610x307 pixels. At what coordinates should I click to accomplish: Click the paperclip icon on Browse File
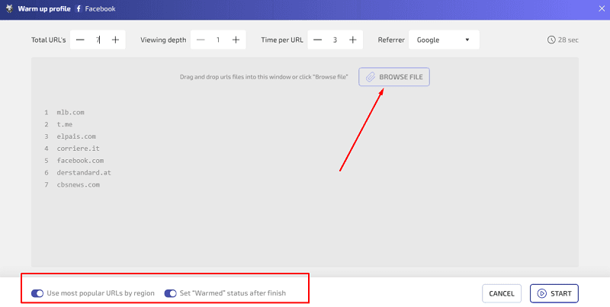371,77
